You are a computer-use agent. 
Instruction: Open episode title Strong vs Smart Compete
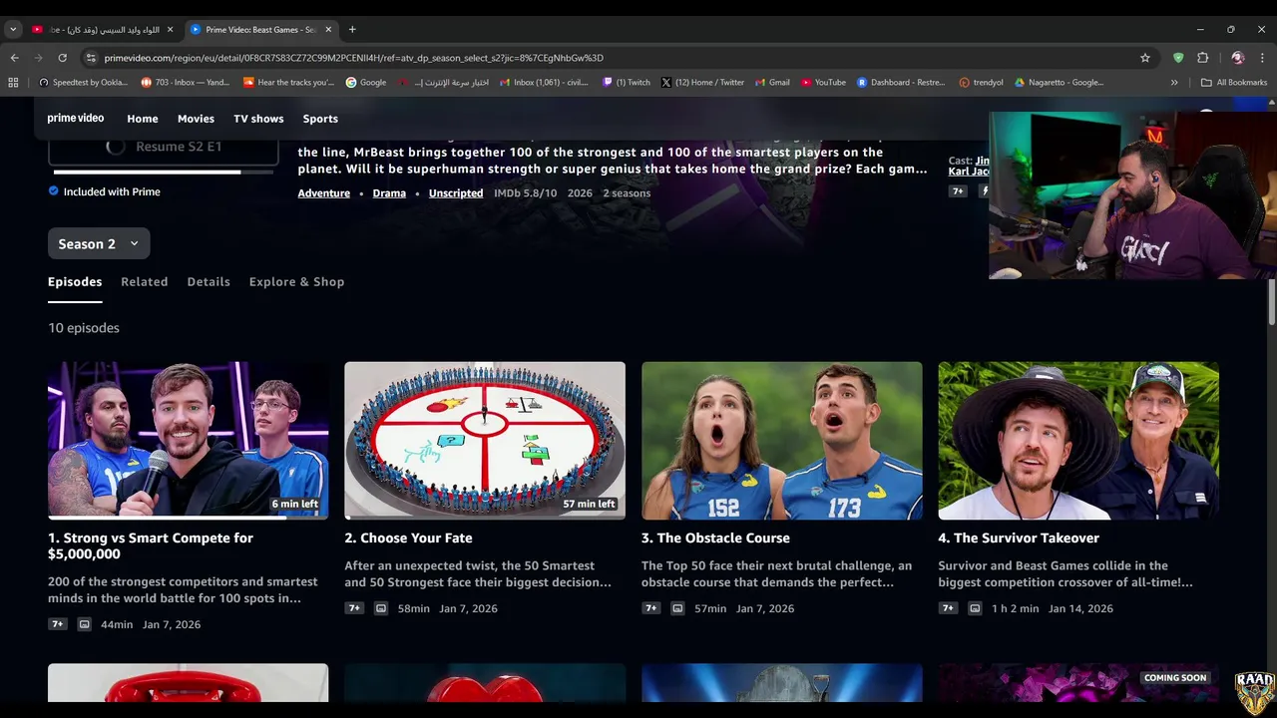pyautogui.click(x=151, y=545)
